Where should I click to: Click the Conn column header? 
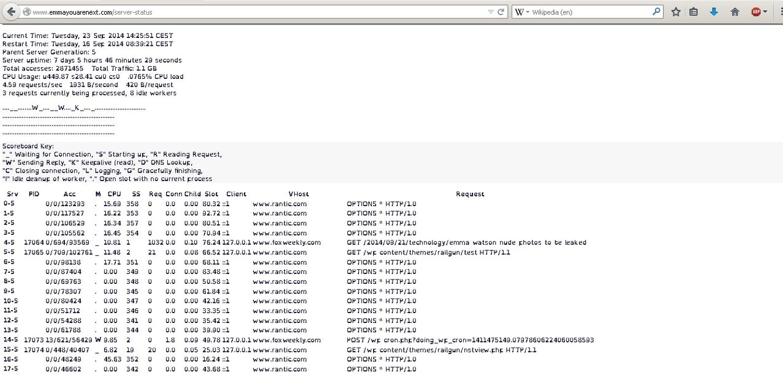coord(174,194)
